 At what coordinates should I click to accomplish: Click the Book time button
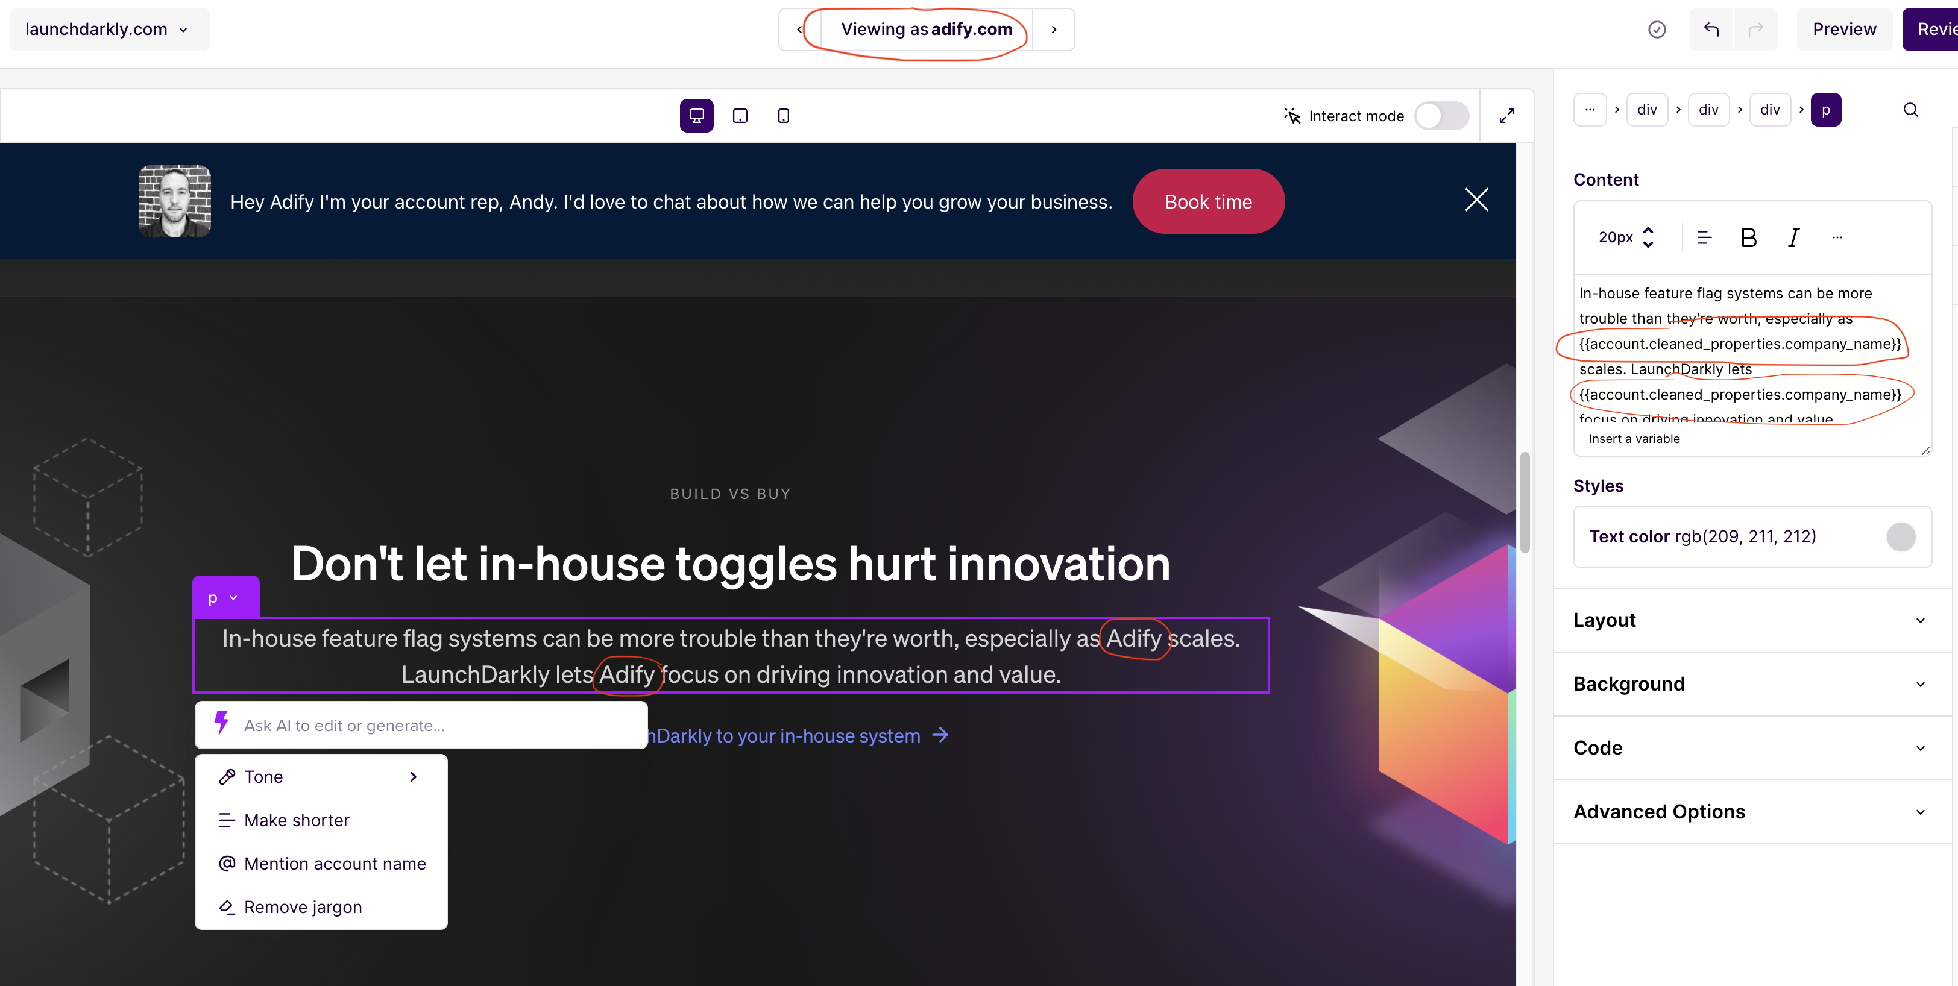pos(1208,201)
